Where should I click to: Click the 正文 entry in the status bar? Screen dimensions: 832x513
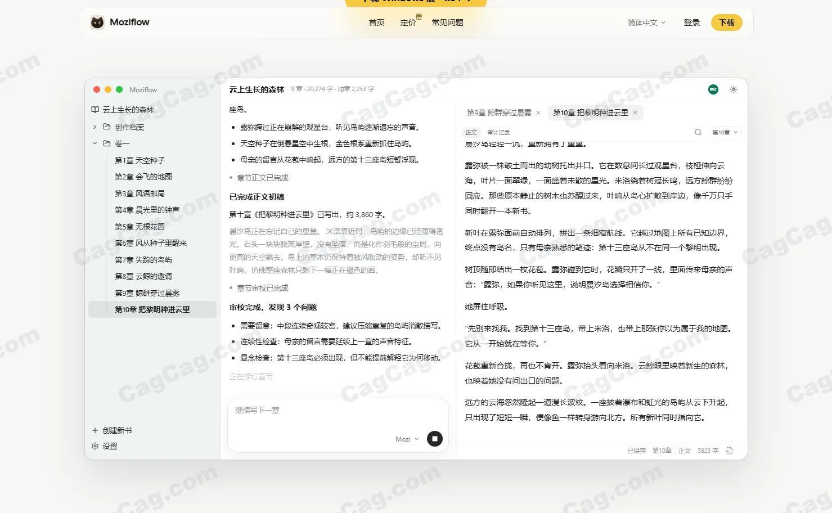coord(684,451)
